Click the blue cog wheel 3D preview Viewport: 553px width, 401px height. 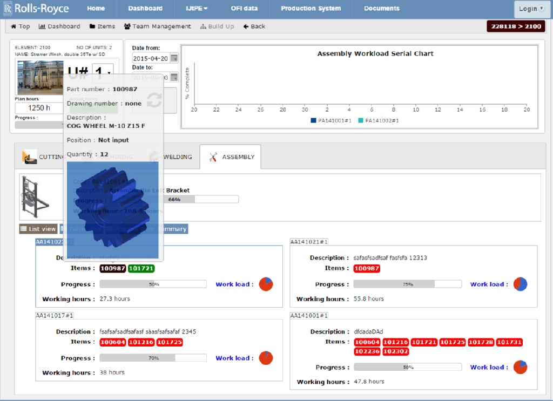(112, 210)
